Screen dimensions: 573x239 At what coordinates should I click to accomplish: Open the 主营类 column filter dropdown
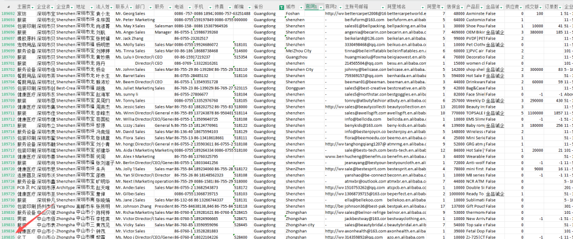(34, 6)
